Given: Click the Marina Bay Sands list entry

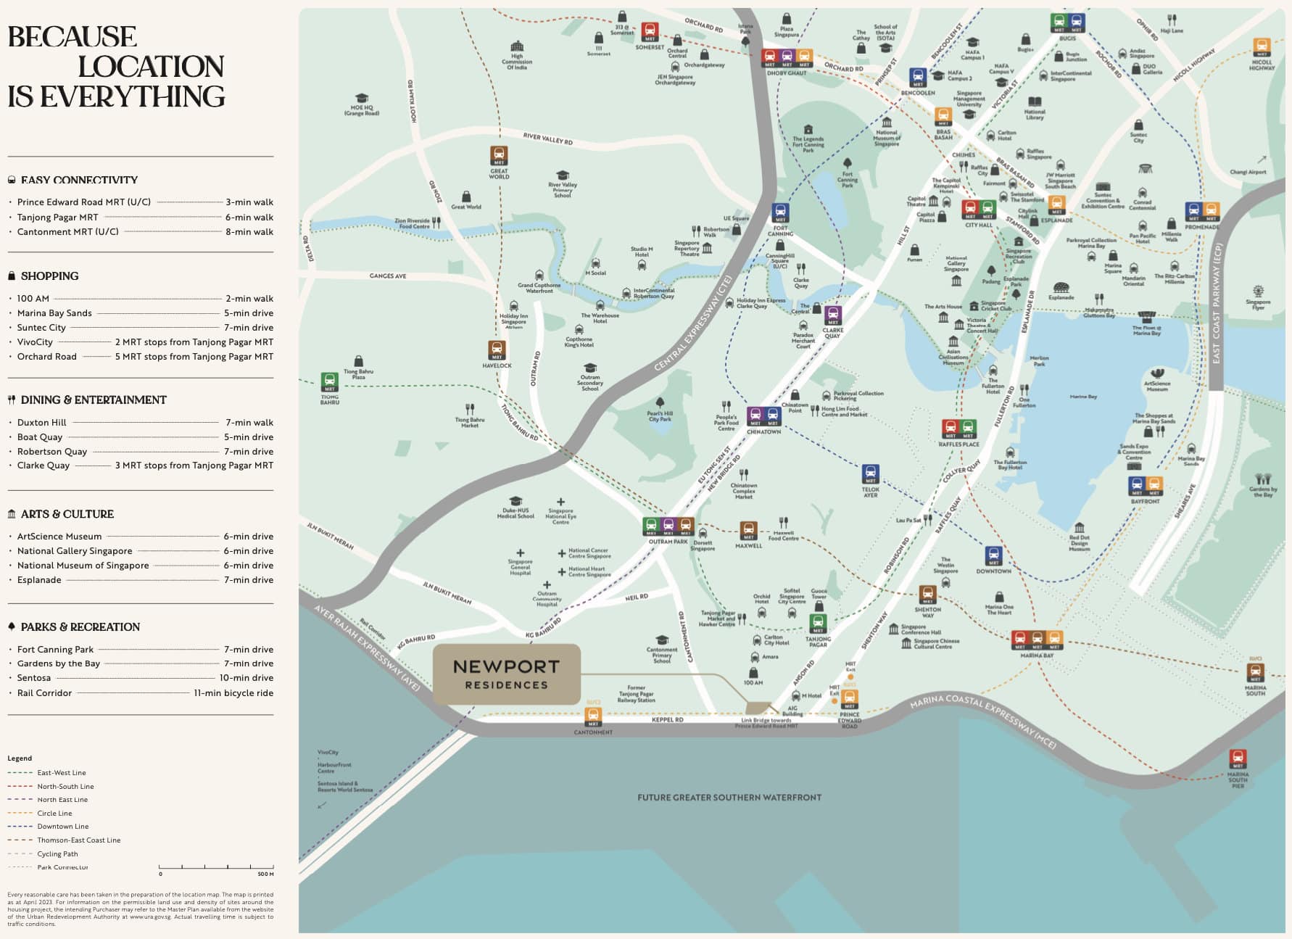Looking at the screenshot, I should 141,313.
